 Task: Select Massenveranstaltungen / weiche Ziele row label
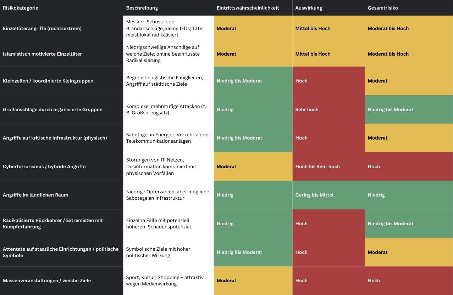47,280
